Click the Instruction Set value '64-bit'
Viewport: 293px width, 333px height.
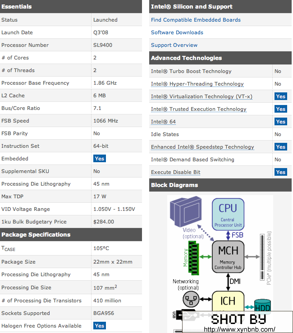click(x=101, y=146)
